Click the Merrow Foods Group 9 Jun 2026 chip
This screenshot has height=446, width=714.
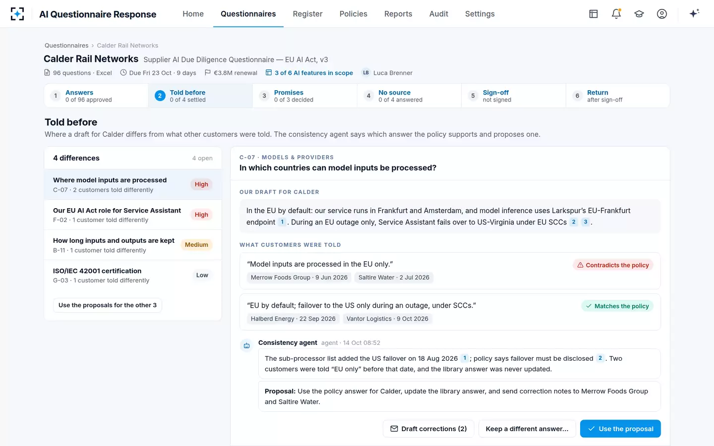click(299, 278)
